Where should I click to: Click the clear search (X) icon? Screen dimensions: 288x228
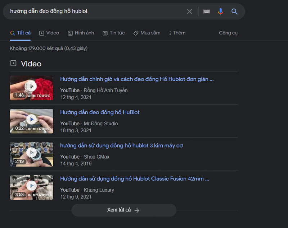tap(189, 11)
